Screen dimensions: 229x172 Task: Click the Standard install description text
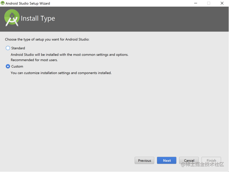(69, 55)
